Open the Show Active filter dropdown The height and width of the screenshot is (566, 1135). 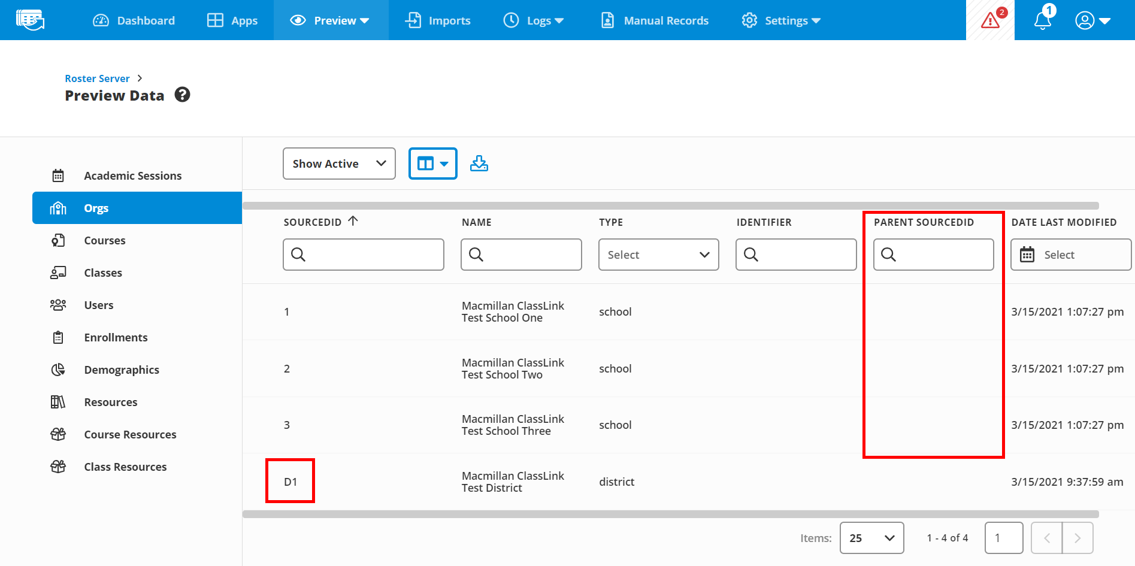338,163
